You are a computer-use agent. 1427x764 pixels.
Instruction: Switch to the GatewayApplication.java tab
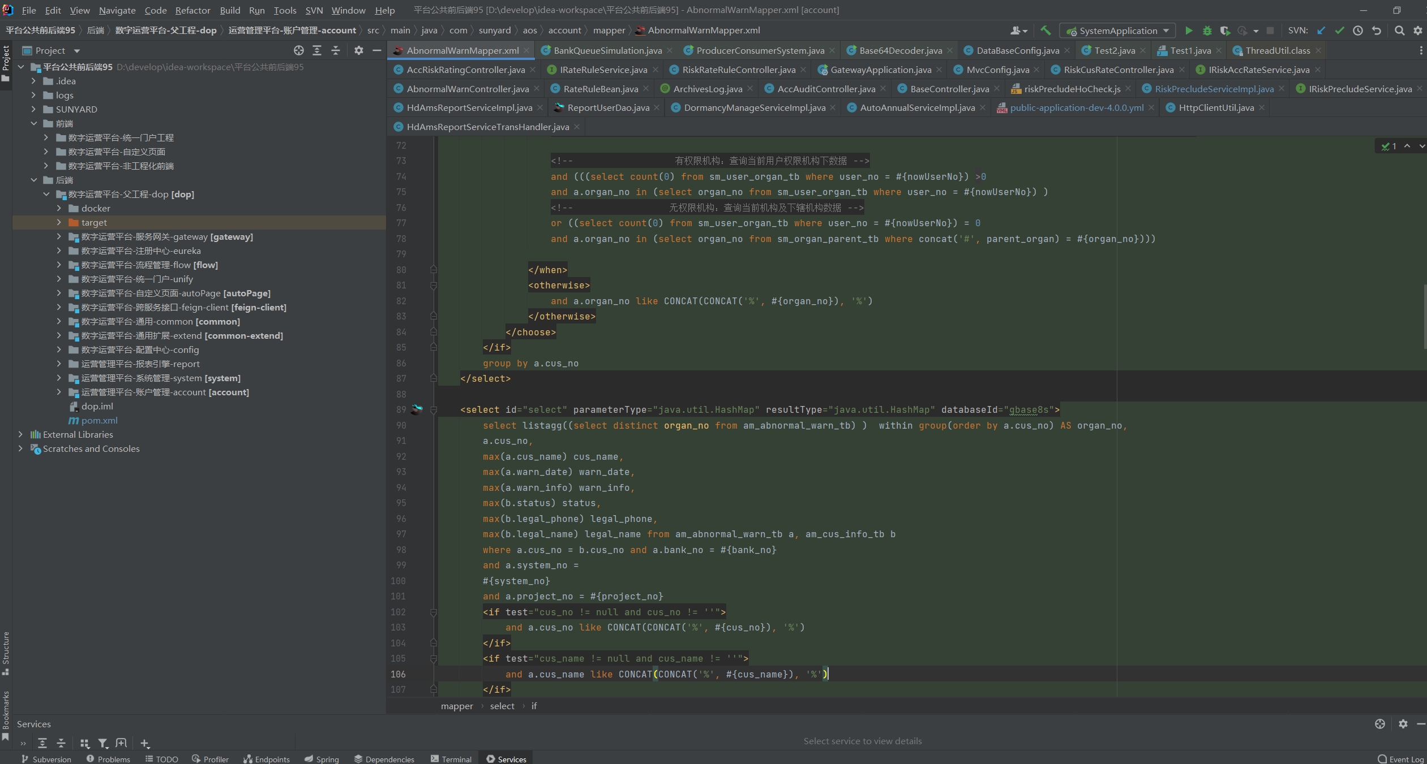[x=881, y=70]
